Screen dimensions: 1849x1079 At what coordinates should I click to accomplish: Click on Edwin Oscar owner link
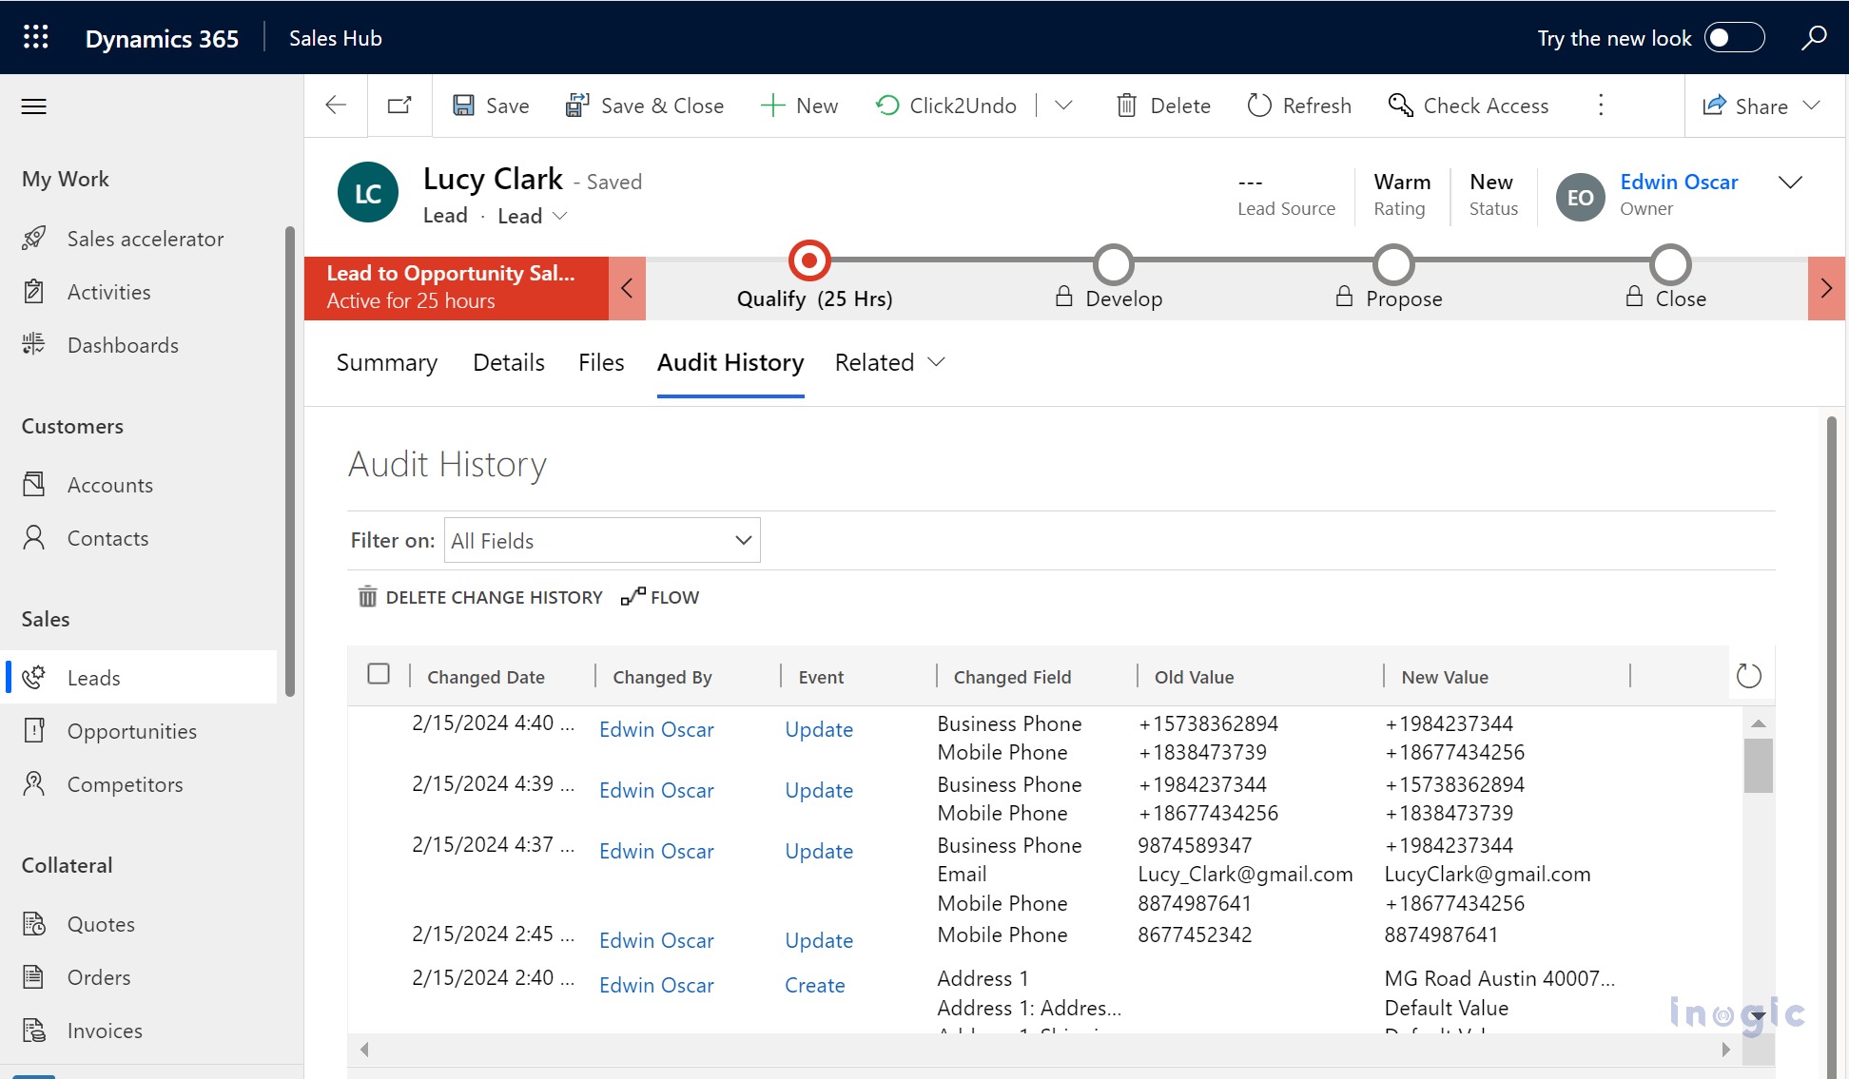(1678, 182)
